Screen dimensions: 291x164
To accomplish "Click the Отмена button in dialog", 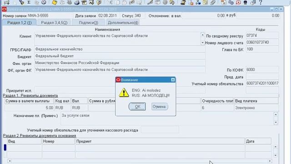I will 159,107.
